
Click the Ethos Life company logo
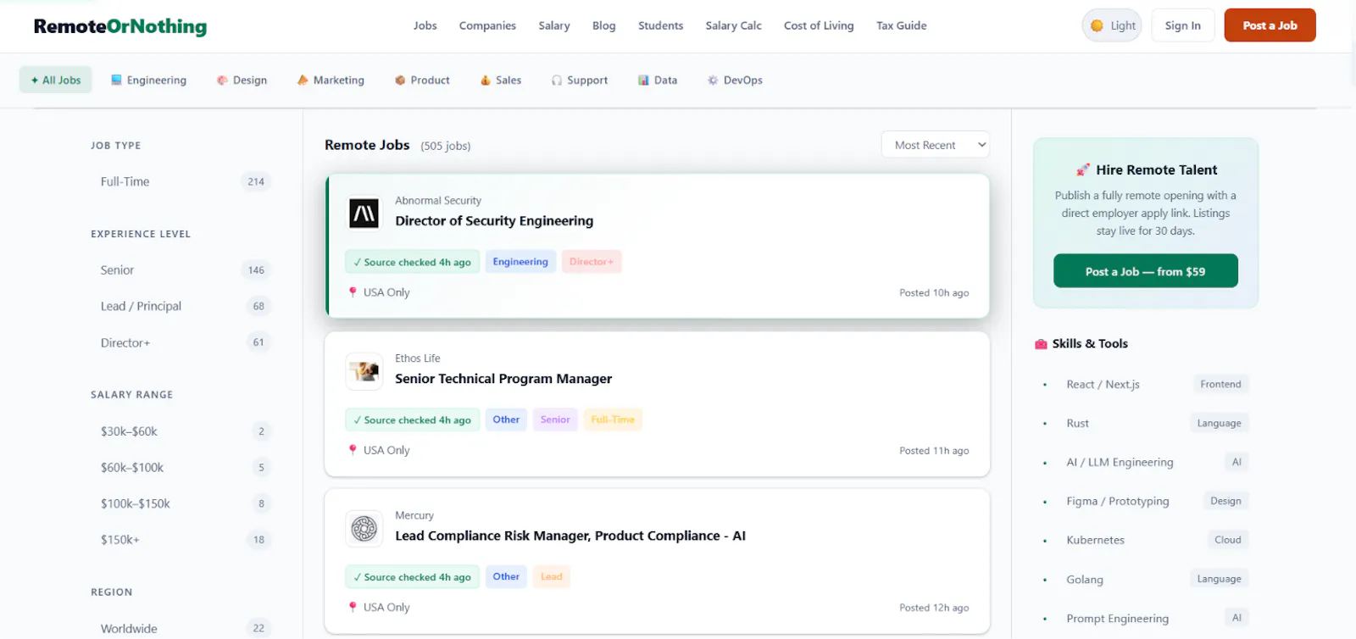(364, 371)
